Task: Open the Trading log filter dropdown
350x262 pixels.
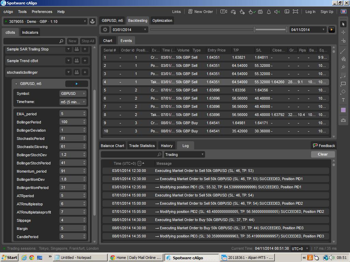Action: click(184, 155)
